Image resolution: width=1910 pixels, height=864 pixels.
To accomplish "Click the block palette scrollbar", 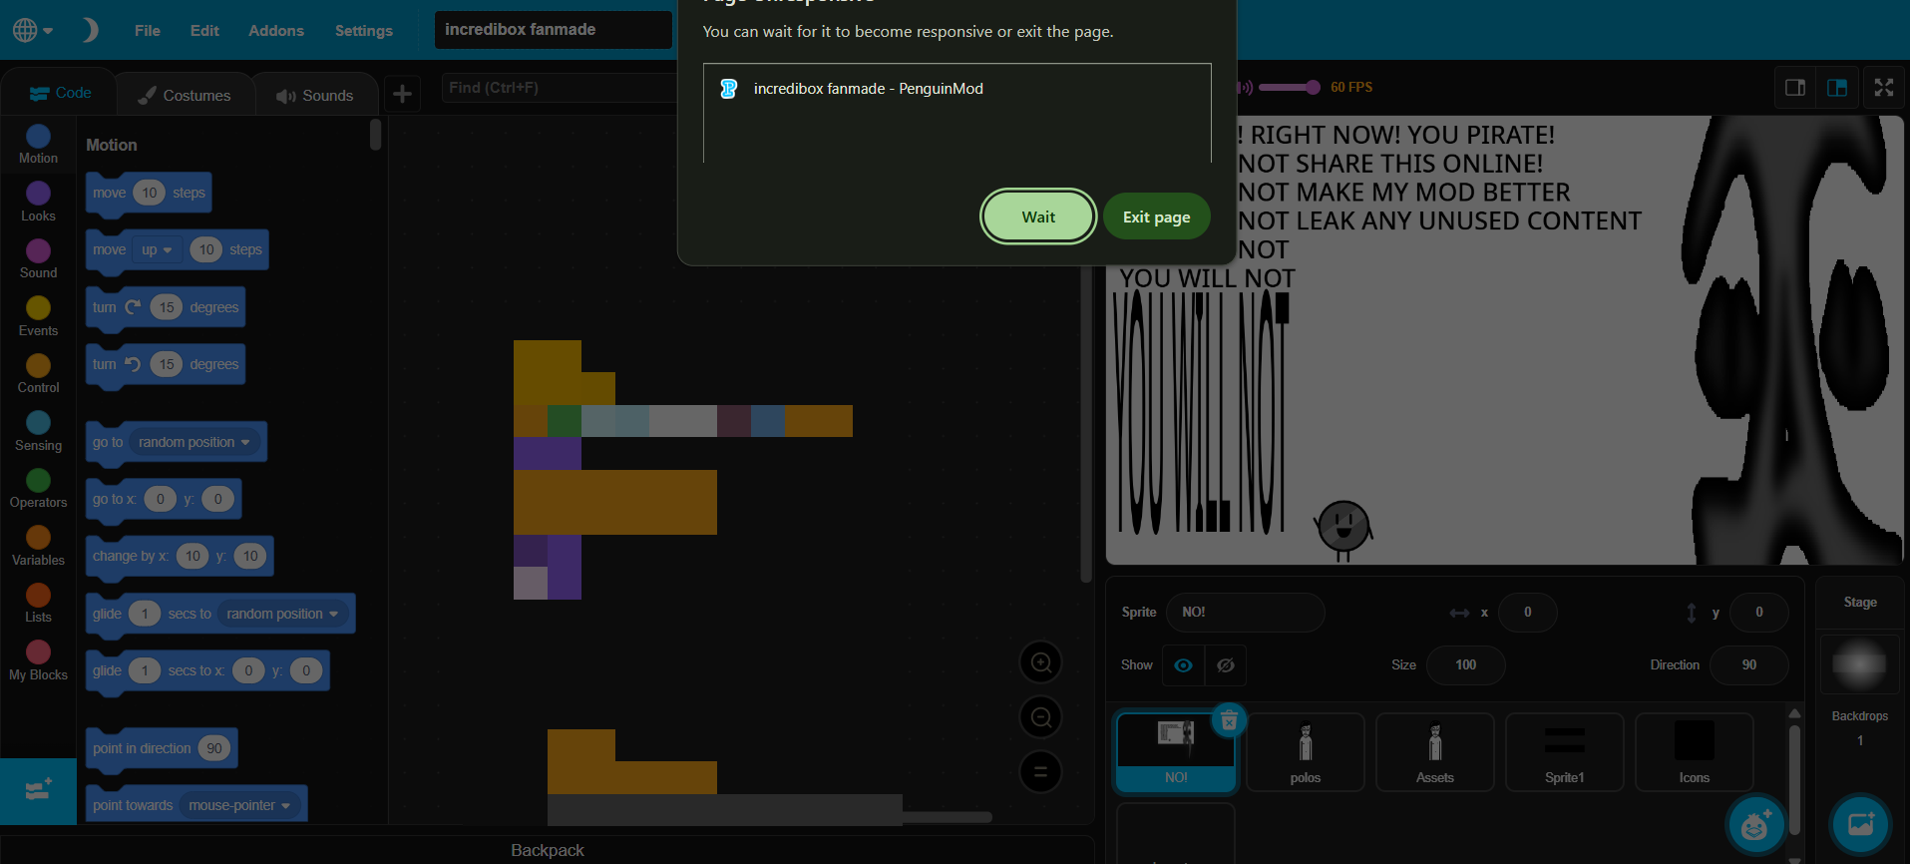I will coord(375,134).
